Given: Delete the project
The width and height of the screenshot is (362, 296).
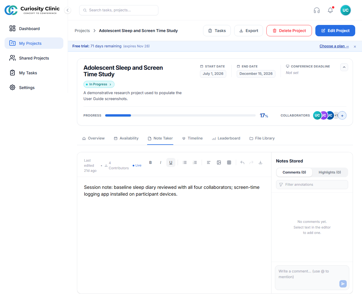Looking at the screenshot, I should click(289, 31).
